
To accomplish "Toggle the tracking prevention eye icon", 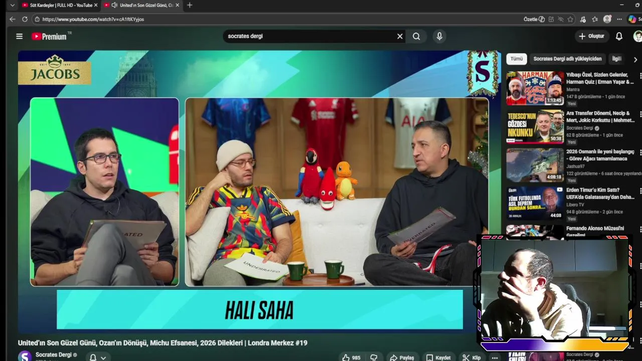I will click(x=561, y=19).
